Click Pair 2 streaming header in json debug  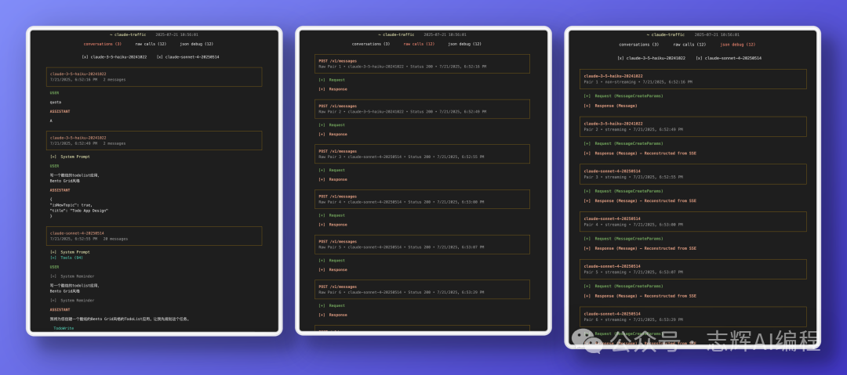pyautogui.click(x=693, y=126)
